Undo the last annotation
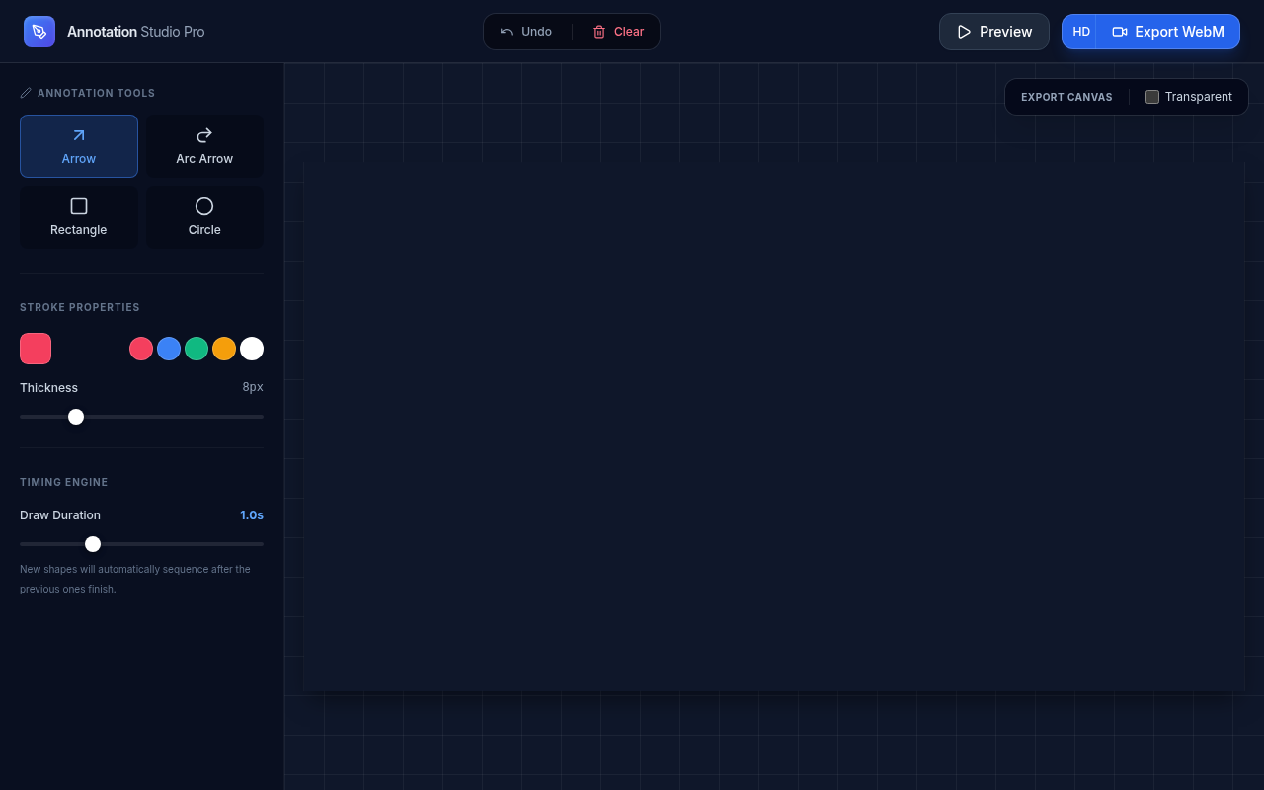1264x790 pixels. [526, 32]
